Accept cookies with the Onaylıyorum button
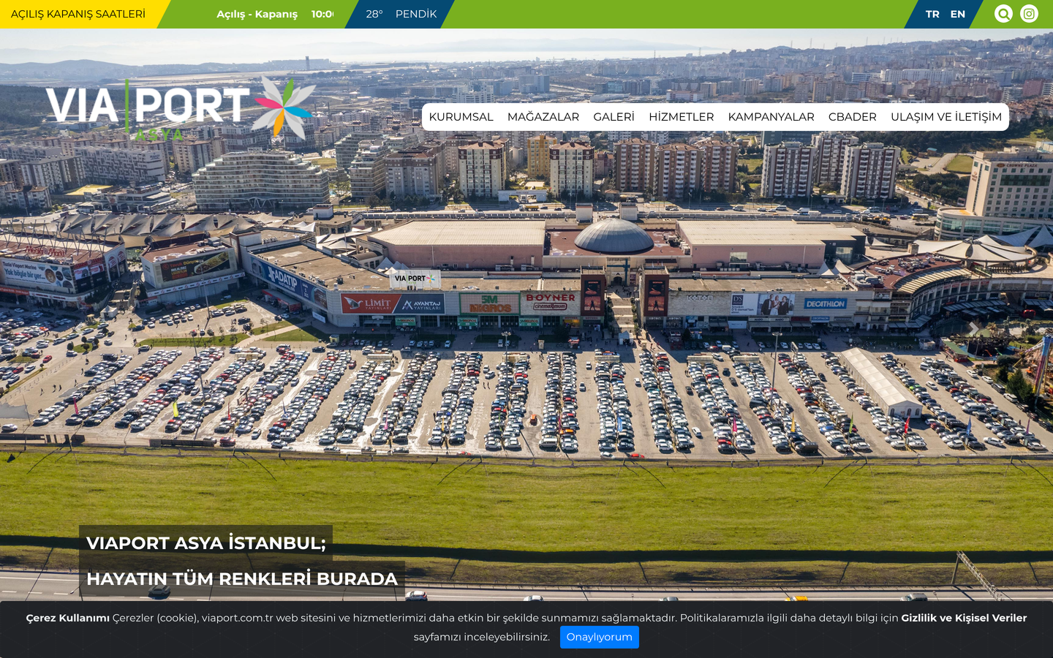This screenshot has height=658, width=1053. click(x=600, y=637)
